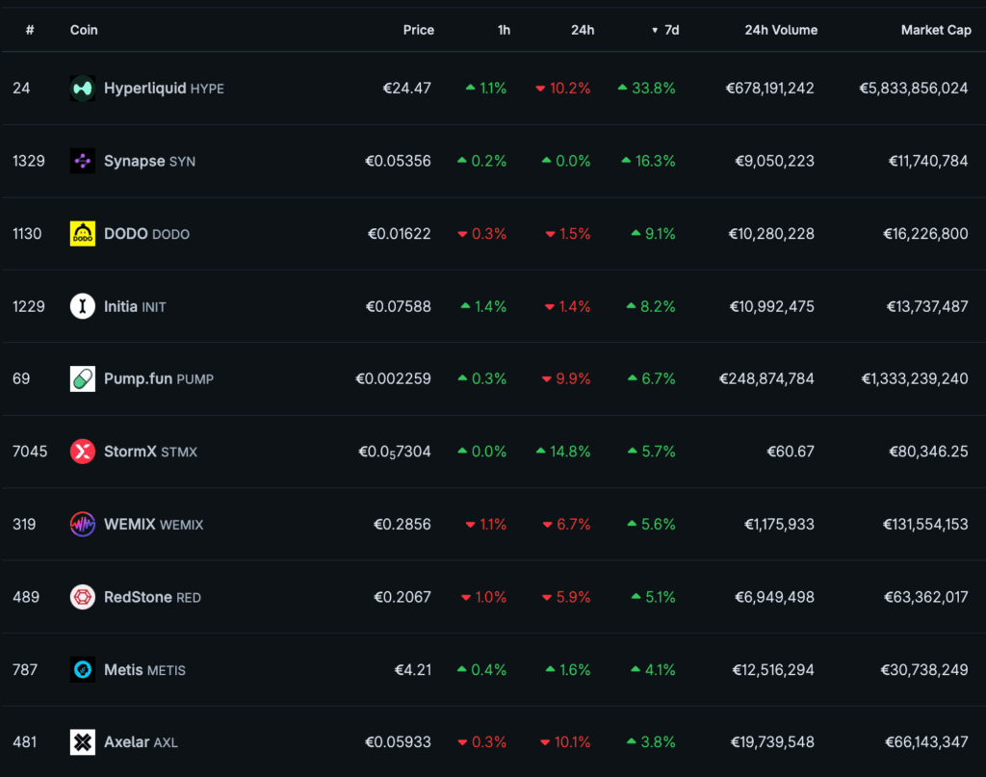The height and width of the screenshot is (777, 986).
Task: Click the Metis coin logo icon
Action: coord(83,669)
